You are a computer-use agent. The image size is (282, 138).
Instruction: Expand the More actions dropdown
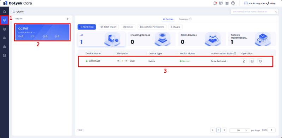click(176, 27)
